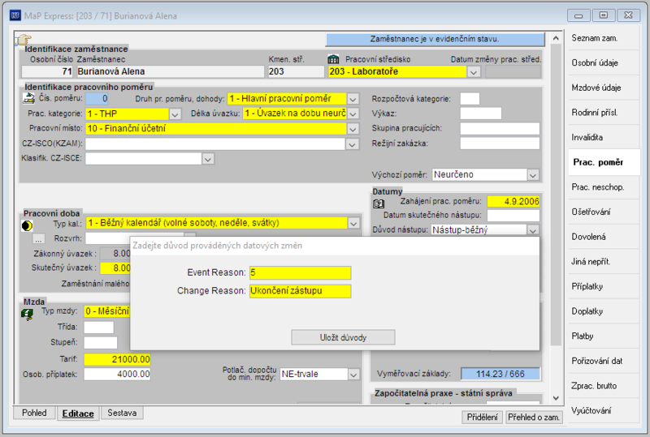Expand the Klasifik. CZ-ISCE dropdown

pos(208,159)
